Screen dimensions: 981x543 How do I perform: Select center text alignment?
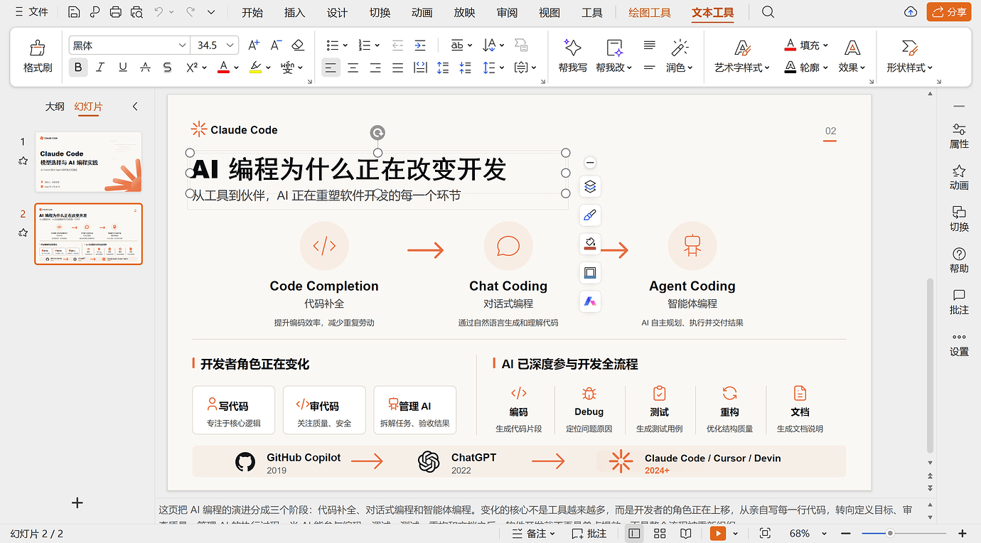[353, 68]
